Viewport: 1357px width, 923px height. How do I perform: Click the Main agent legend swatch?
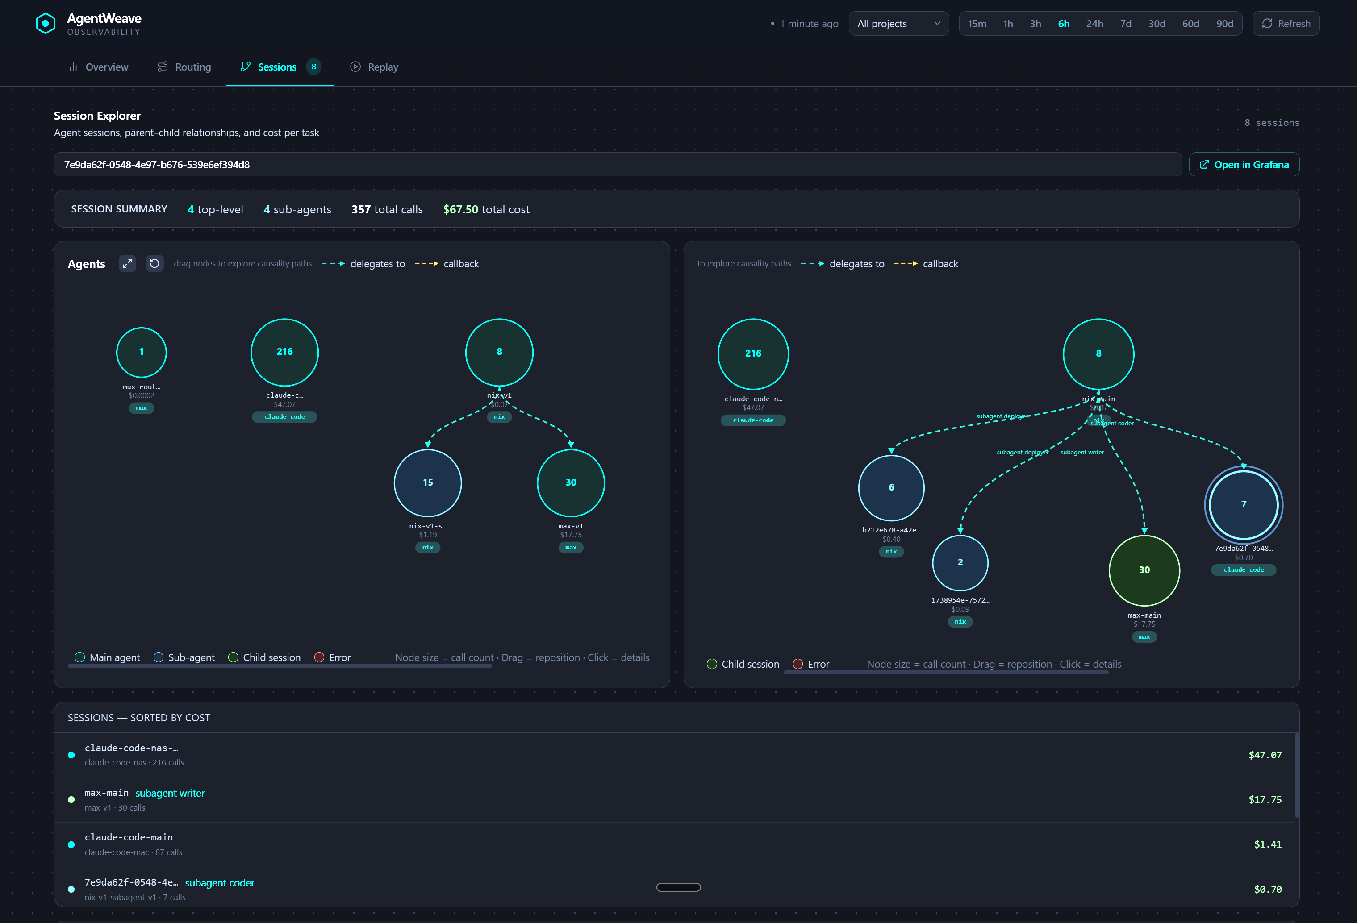click(80, 657)
